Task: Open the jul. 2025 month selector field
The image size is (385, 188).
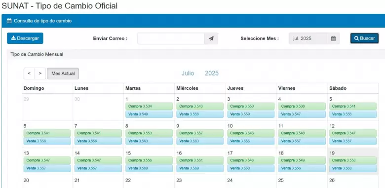Action: tap(308, 38)
